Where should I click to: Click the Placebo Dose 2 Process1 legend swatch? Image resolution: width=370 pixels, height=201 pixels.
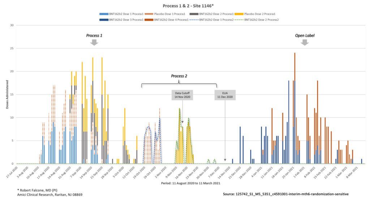239,14
